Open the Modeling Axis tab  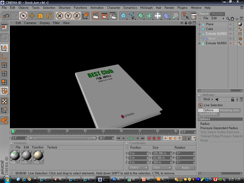coord(230,110)
